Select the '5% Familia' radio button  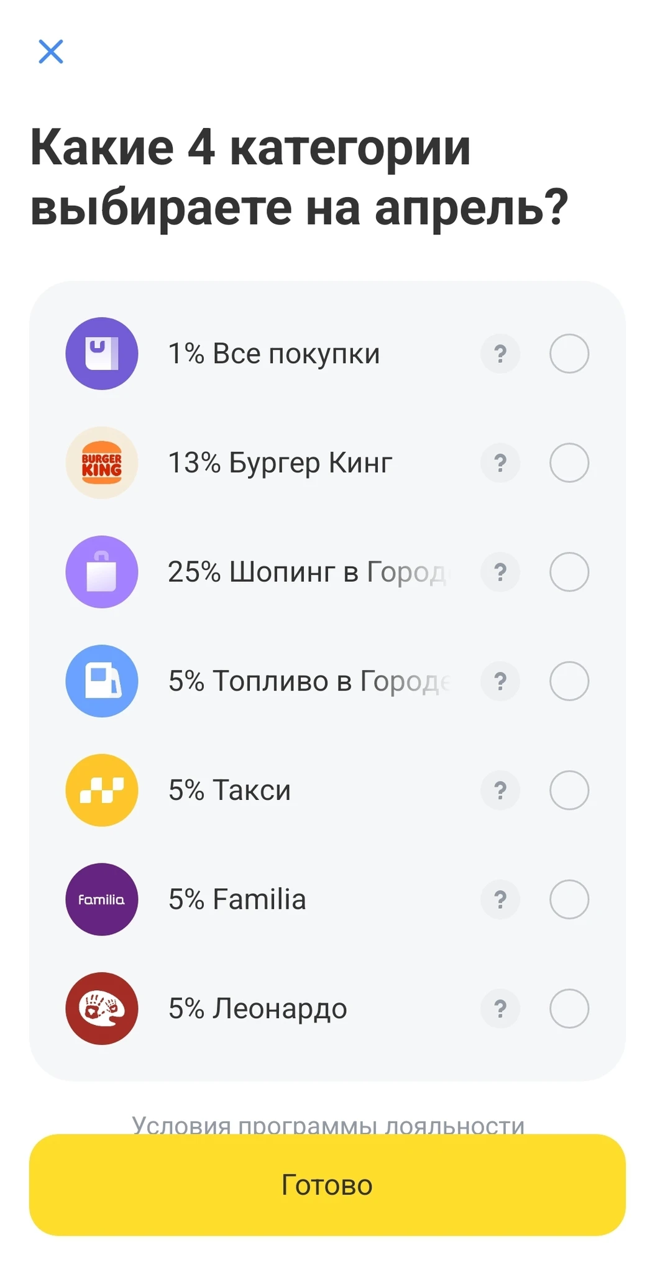click(569, 899)
